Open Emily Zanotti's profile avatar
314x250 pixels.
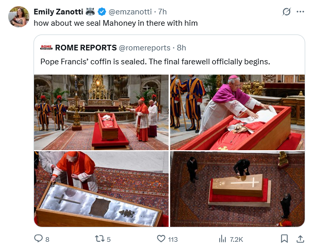[19, 17]
